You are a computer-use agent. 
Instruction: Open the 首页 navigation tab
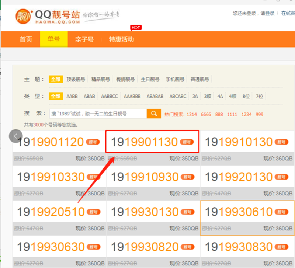tap(26, 39)
